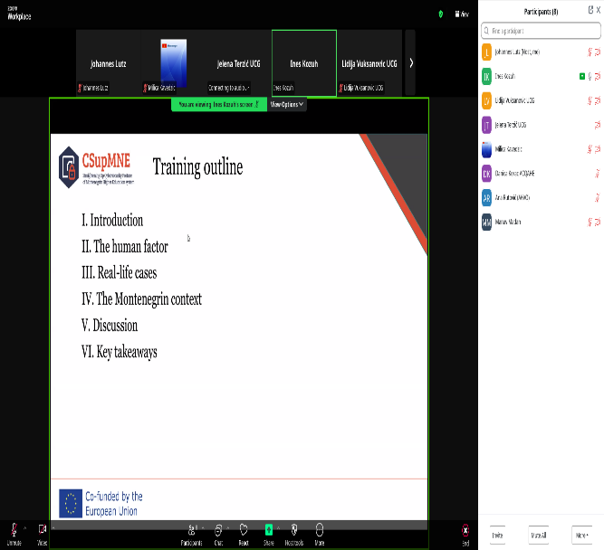Click Milica Kavedzic video-off icon
Viewport: 604px width, 550px height.
point(598,149)
